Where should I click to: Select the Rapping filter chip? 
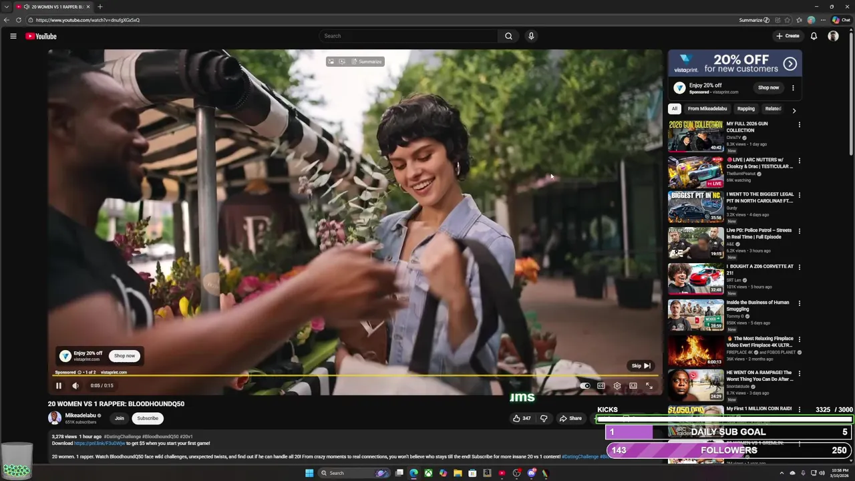pyautogui.click(x=746, y=109)
